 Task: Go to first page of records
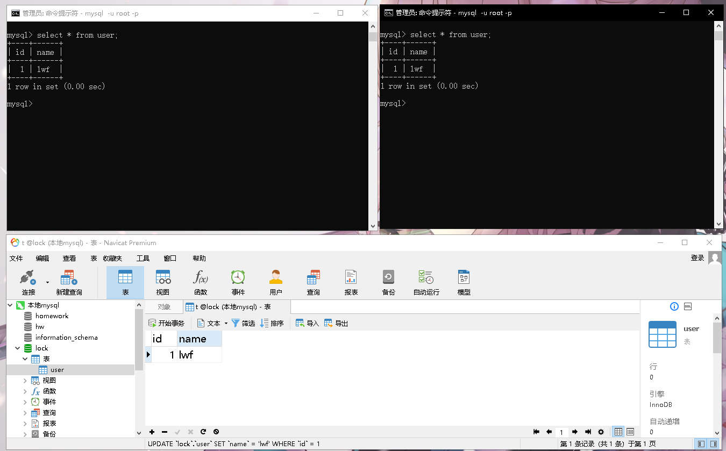point(536,432)
